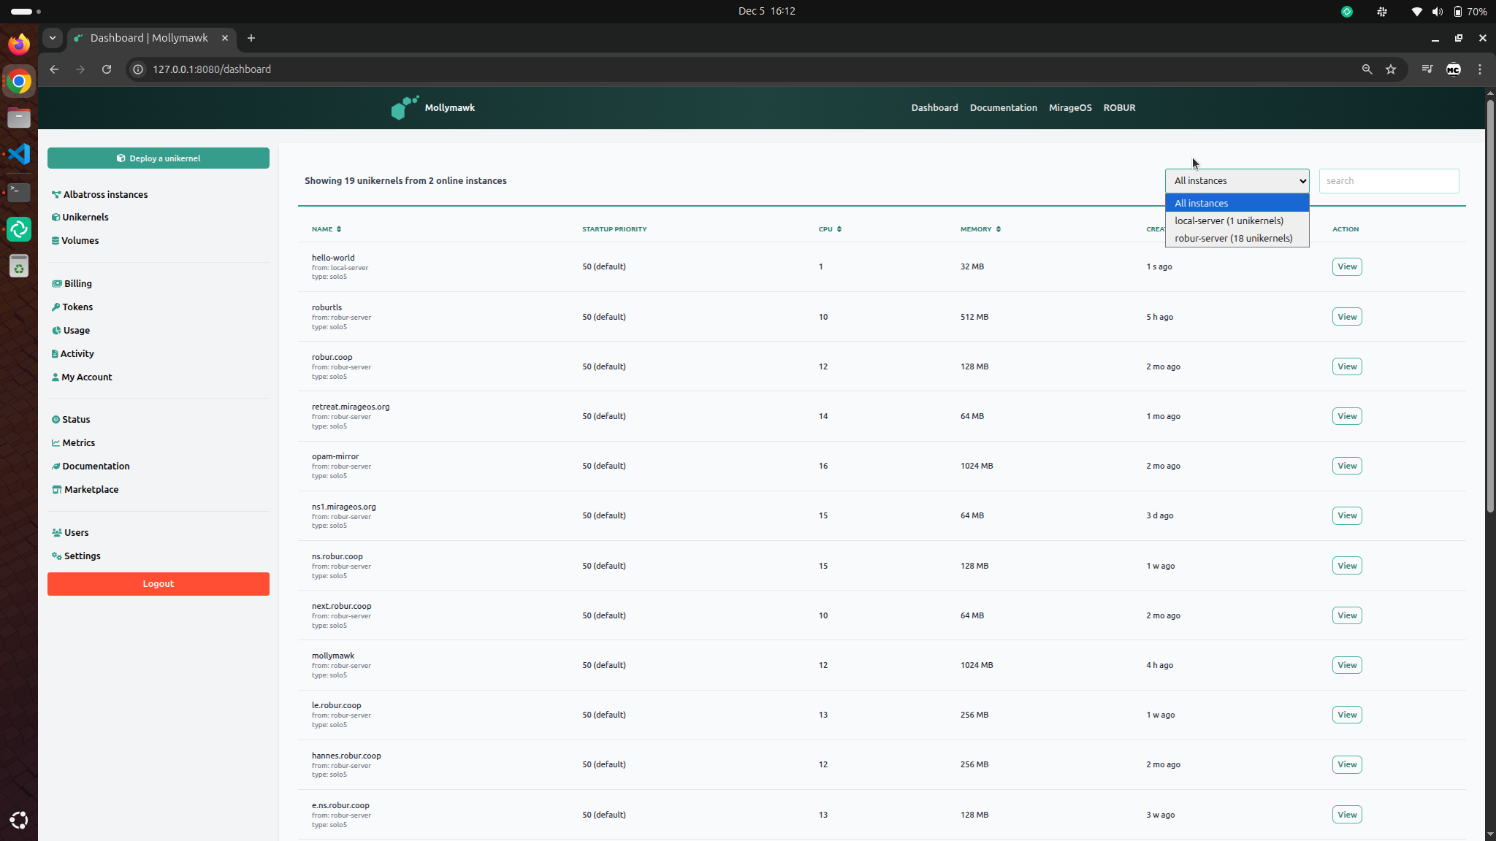Viewport: 1496px width, 841px height.
Task: Click the Users icon in the sidebar
Action: click(x=57, y=532)
